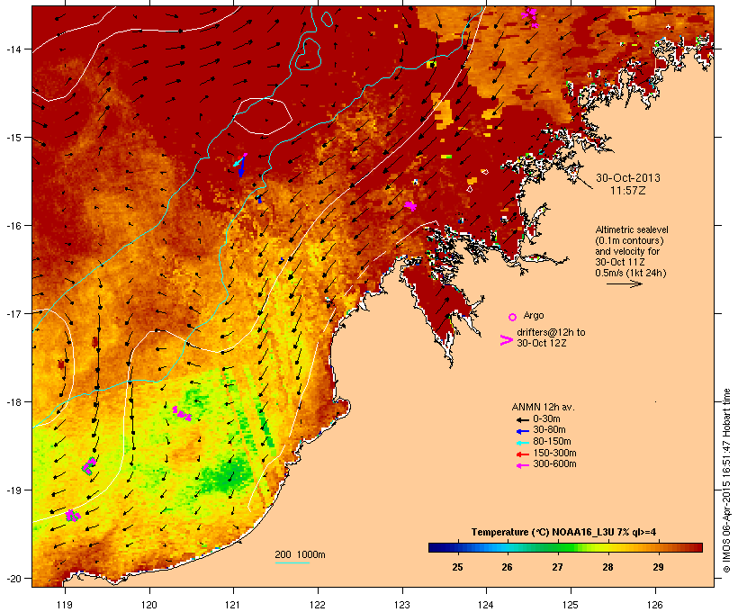Click the 0.5m/s velocity scale arrow
738x612 pixels.
pyautogui.click(x=624, y=283)
